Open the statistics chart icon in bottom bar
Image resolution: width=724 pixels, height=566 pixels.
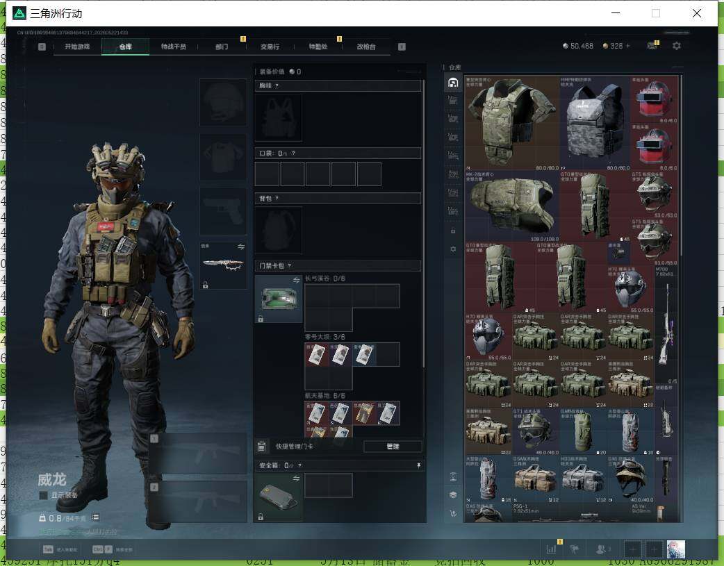pyautogui.click(x=551, y=549)
